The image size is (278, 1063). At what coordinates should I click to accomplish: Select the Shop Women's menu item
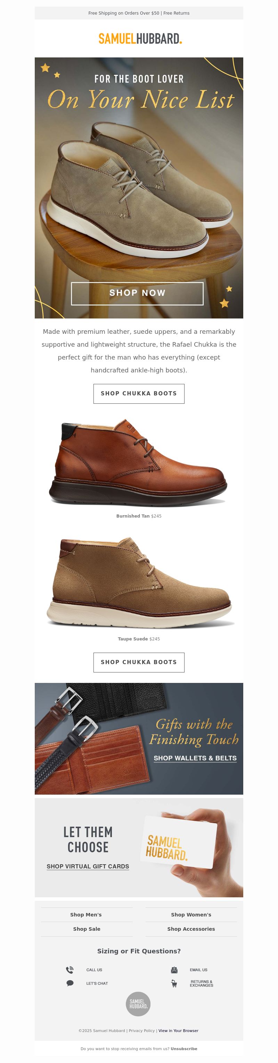pyautogui.click(x=191, y=914)
